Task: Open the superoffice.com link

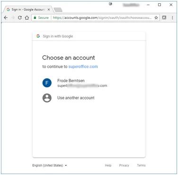Action: point(83,66)
